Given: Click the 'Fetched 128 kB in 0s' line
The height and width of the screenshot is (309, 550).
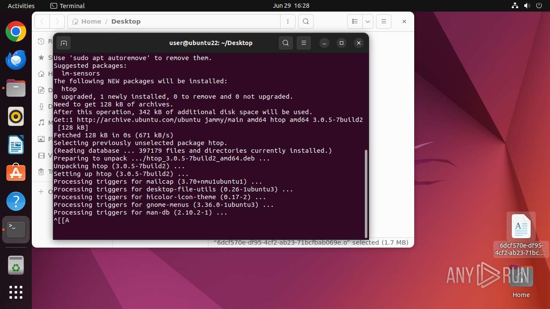Looking at the screenshot, I should [x=113, y=135].
